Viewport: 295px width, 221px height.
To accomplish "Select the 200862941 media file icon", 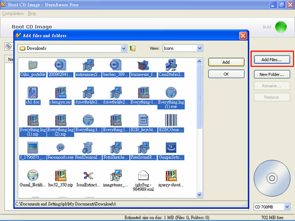I will [x=60, y=65].
